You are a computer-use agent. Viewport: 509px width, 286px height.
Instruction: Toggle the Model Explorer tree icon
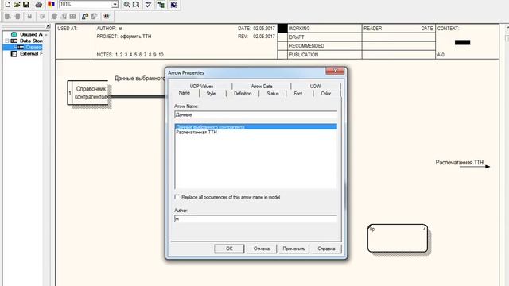tap(161, 5)
